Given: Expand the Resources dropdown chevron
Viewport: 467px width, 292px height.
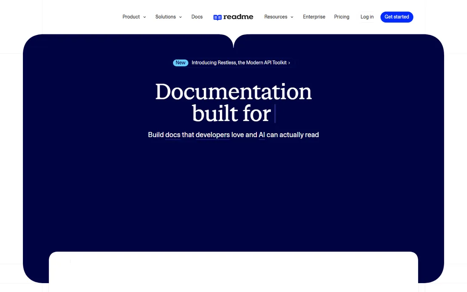Looking at the screenshot, I should [292, 17].
